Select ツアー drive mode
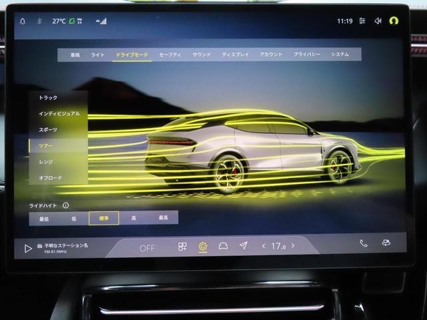427x320 pixels. (58, 146)
